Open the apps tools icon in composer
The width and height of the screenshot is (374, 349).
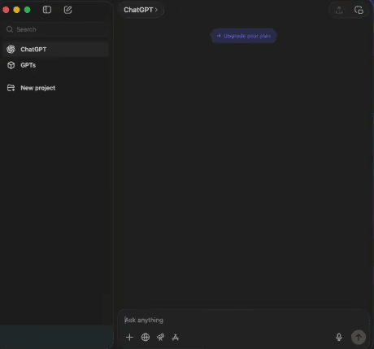point(176,338)
